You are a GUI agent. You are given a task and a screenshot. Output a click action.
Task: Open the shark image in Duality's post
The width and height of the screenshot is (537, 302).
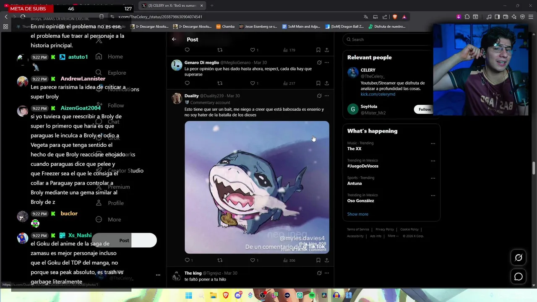[257, 187]
